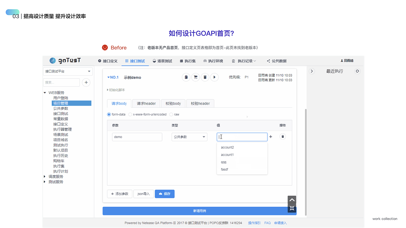
Task: Select 项目管理 in tree
Action: (x=71, y=103)
